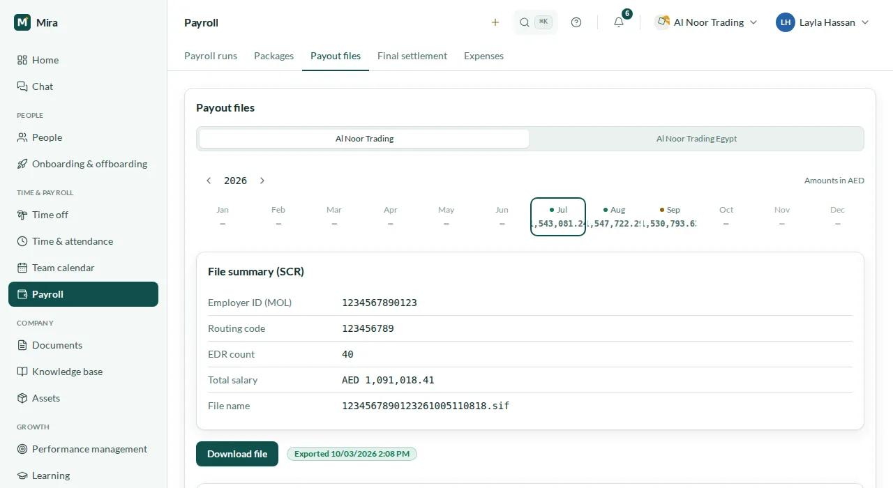
Task: Open Knowledge base page
Action: 83,372
